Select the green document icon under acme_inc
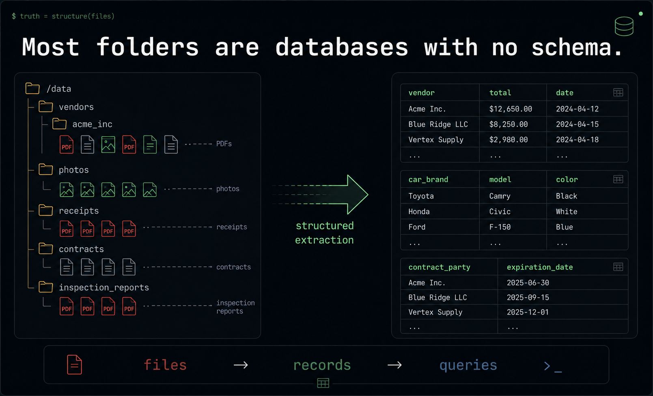Image resolution: width=653 pixels, height=396 pixels. point(150,144)
